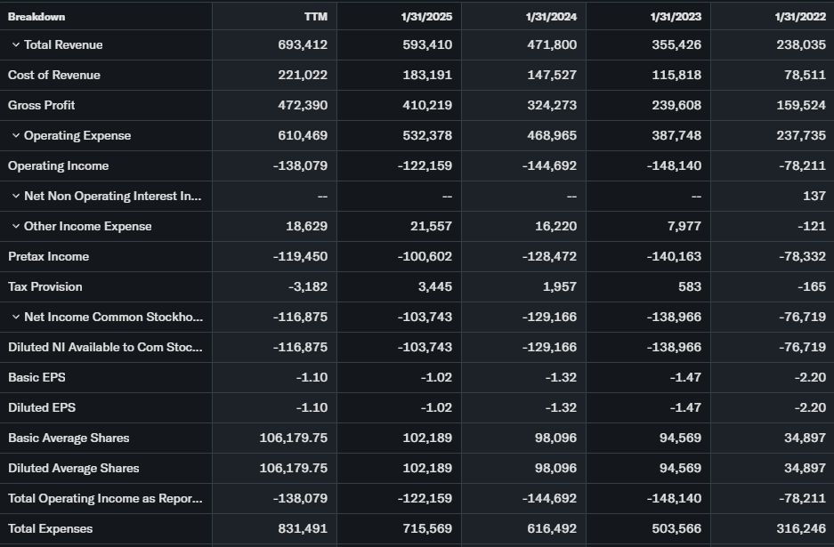Click the Tax Provision row label
Screen dimensions: 834x547
click(x=45, y=287)
